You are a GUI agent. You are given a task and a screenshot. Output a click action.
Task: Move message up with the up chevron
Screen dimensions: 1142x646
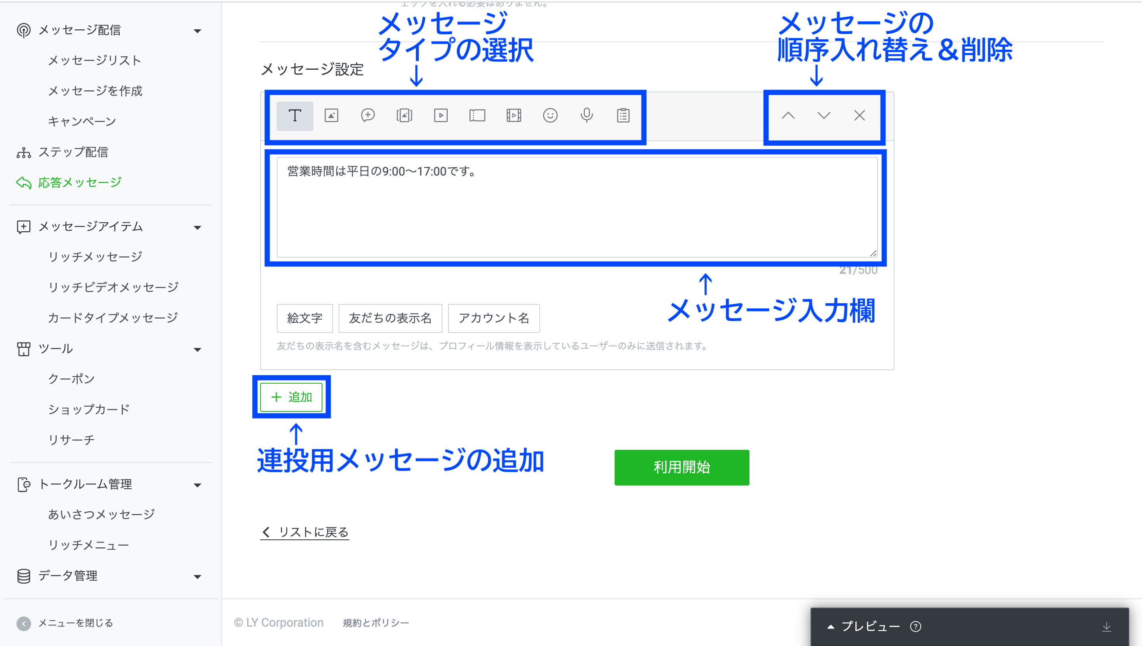(788, 116)
